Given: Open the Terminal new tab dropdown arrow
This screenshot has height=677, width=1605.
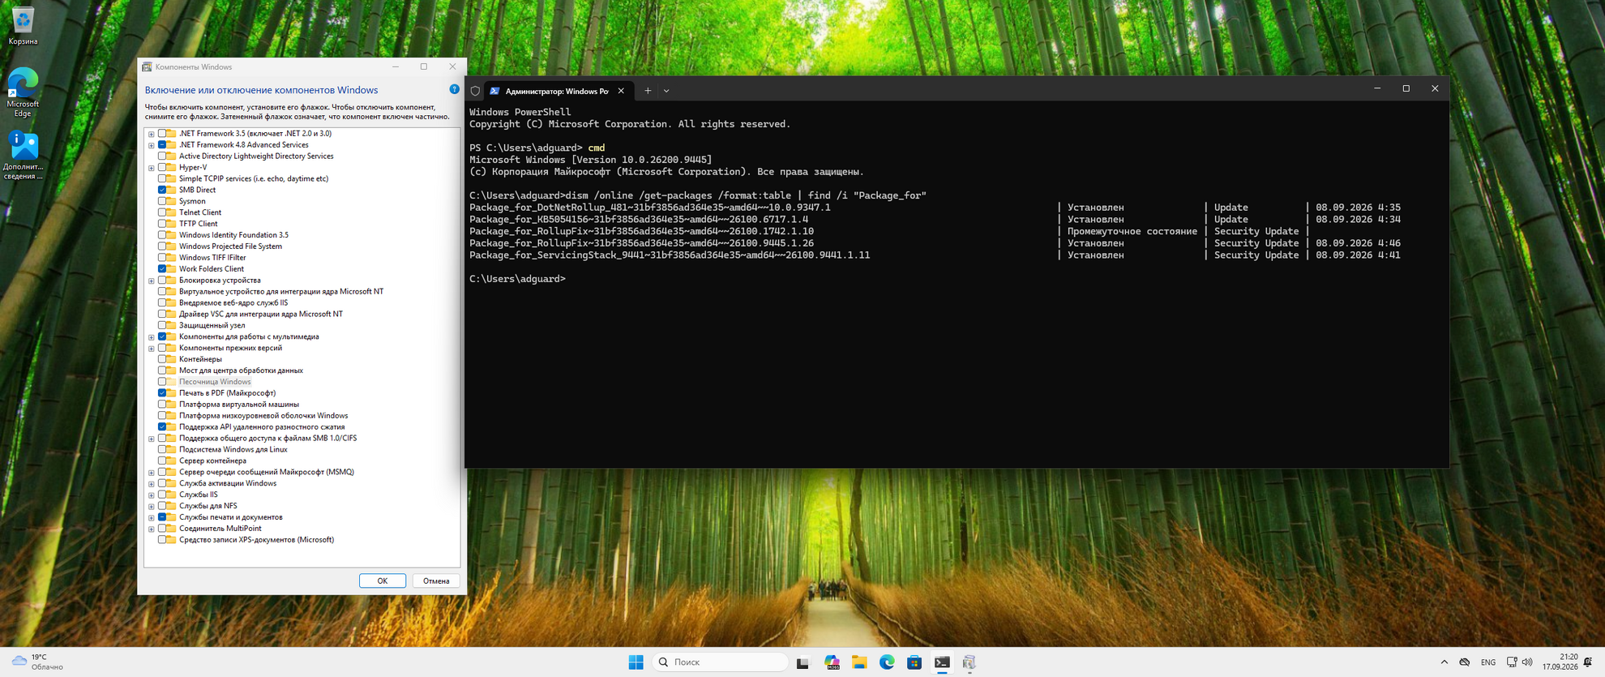Looking at the screenshot, I should click(666, 91).
